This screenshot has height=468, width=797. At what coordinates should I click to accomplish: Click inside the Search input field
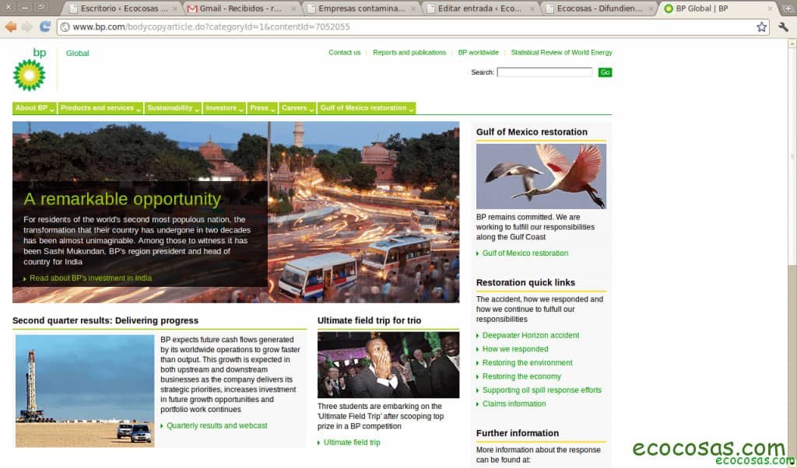click(x=545, y=72)
